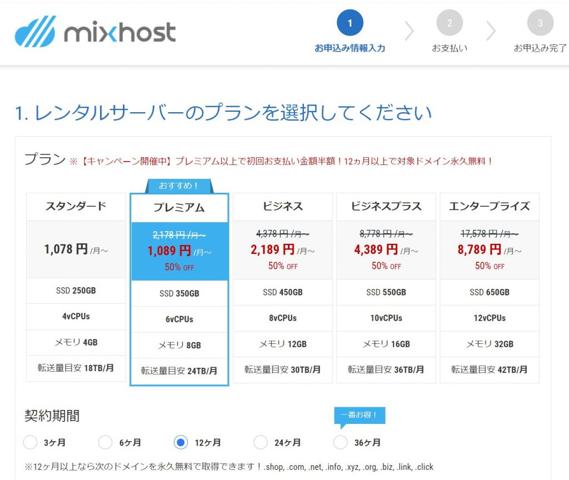569x480 pixels.
Task: Click step 2 お支払い circle indicator
Action: pos(450,23)
